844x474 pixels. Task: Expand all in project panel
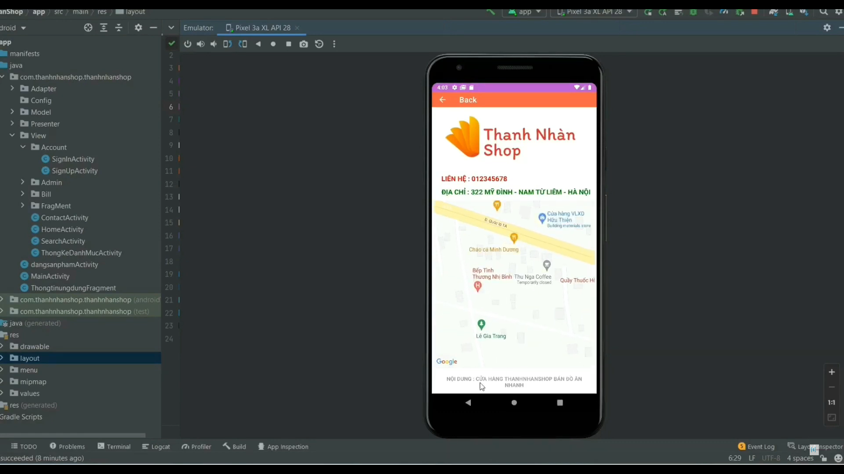pos(104,28)
